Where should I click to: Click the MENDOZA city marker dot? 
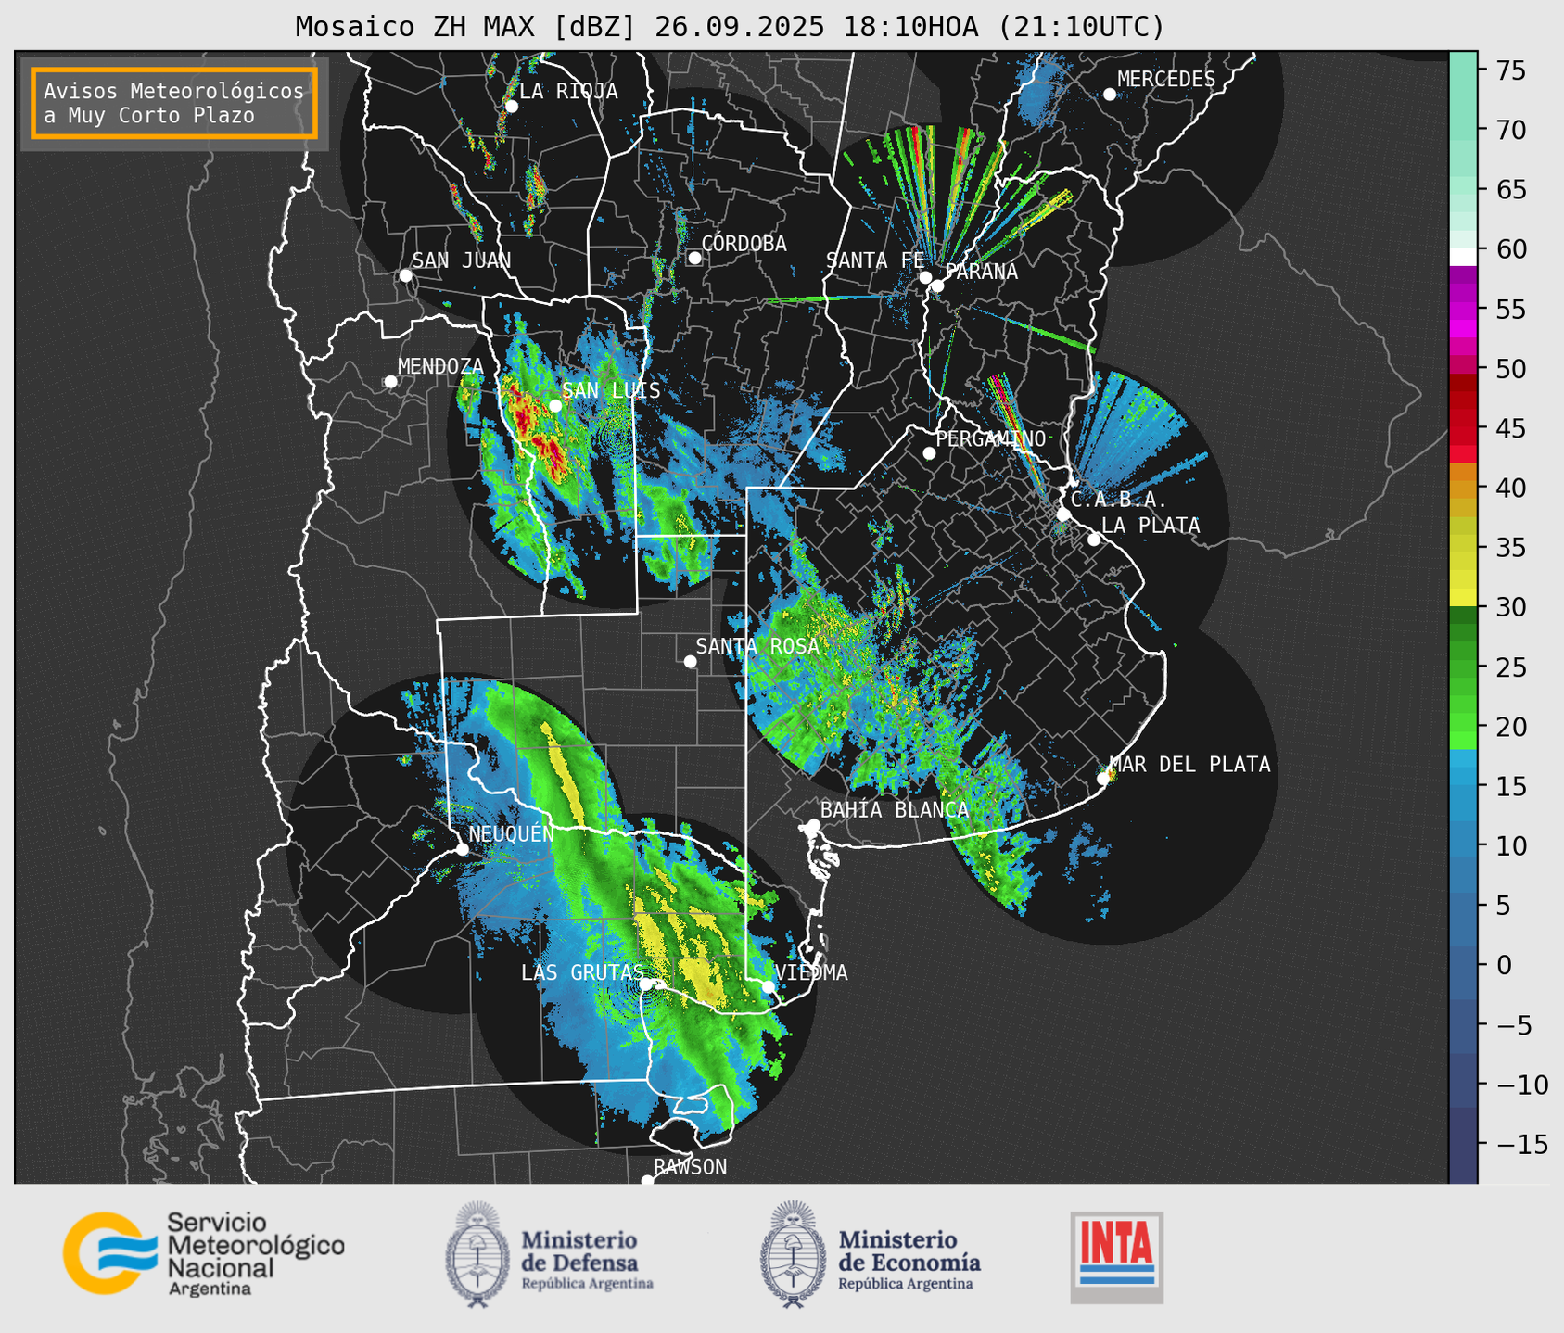390,382
